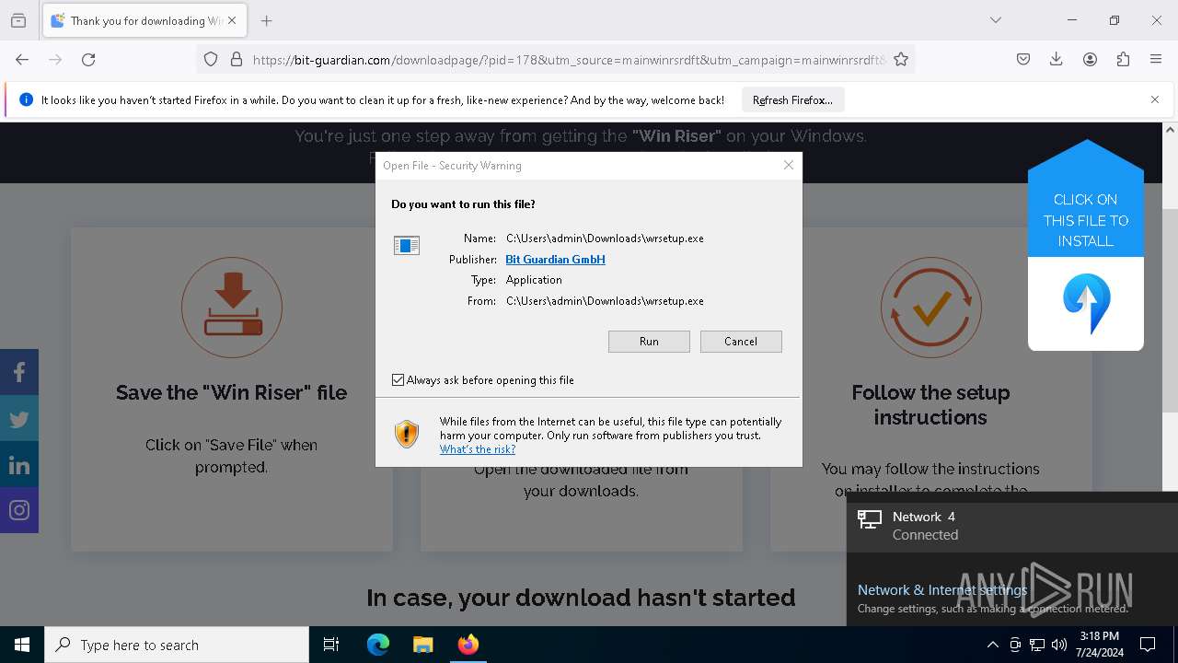Image resolution: width=1178 pixels, height=663 pixels.
Task: Click the page vertical scrollbar
Action: pos(1170,309)
